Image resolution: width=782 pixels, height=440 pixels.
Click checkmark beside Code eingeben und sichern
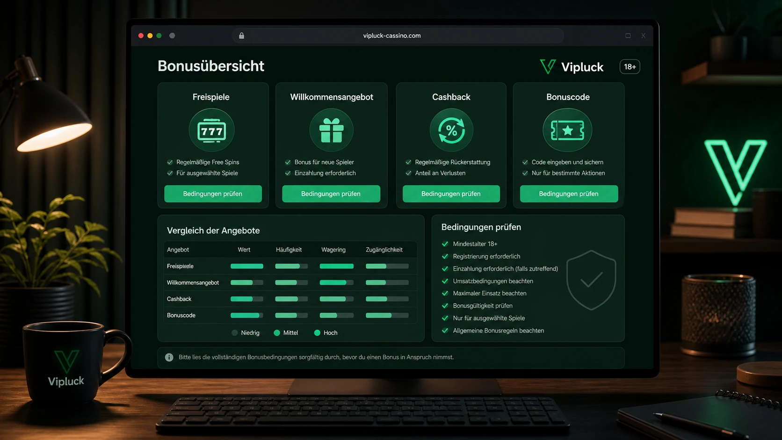point(525,162)
